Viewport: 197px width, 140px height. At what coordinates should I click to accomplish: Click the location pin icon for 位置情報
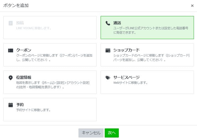click(10, 78)
